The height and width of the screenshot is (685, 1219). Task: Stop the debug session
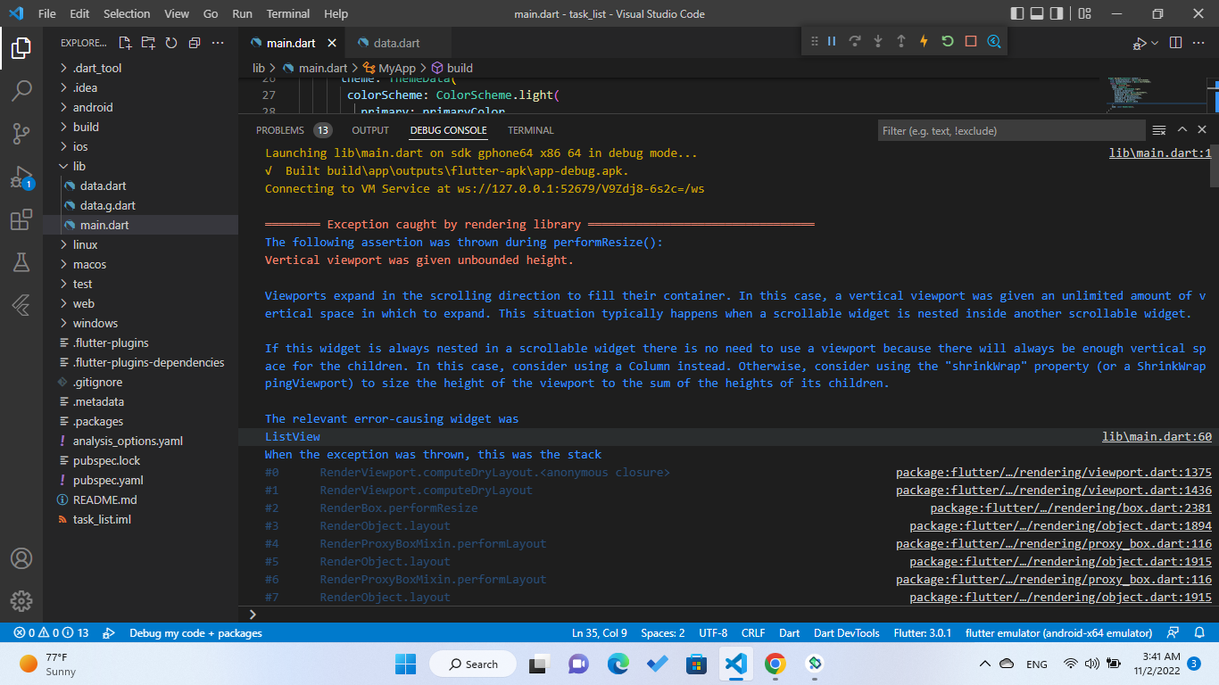click(971, 41)
